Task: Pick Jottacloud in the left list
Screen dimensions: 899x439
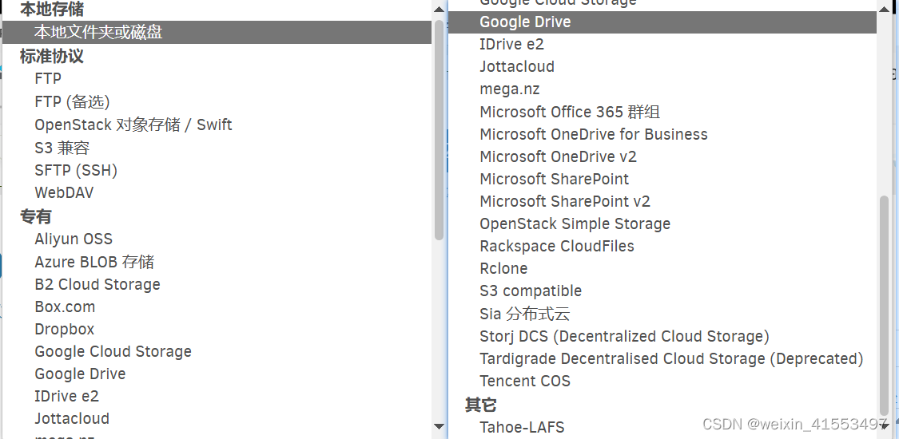Action: click(x=72, y=418)
